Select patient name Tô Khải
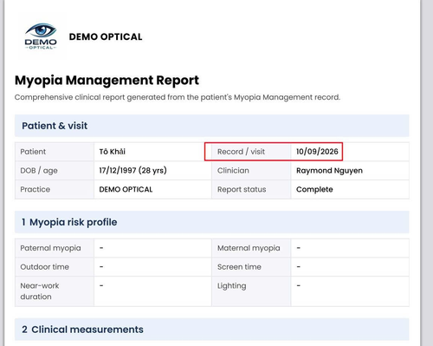Image resolution: width=433 pixels, height=346 pixels. pyautogui.click(x=113, y=152)
